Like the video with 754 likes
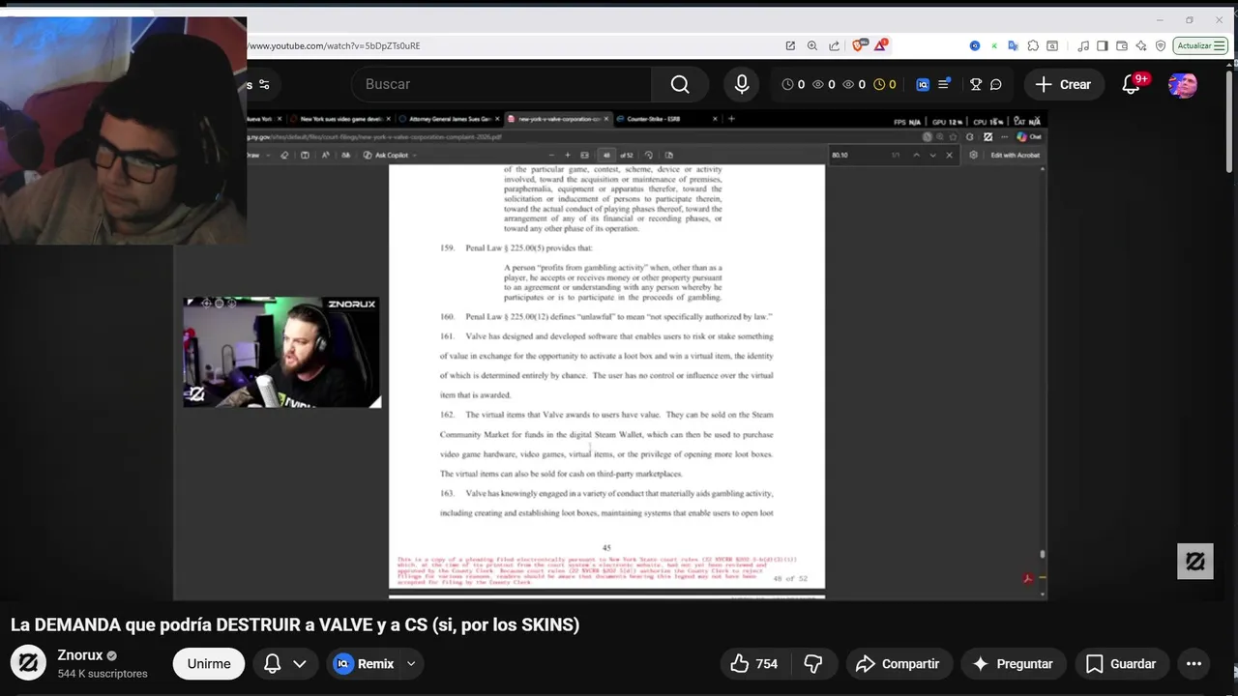The width and height of the screenshot is (1238, 696). pyautogui.click(x=753, y=663)
